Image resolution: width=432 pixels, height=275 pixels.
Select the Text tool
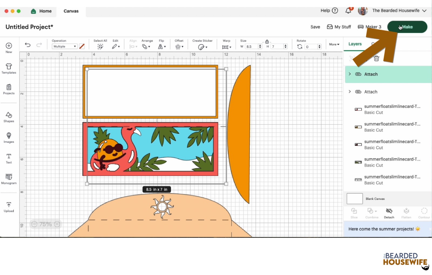[9, 158]
